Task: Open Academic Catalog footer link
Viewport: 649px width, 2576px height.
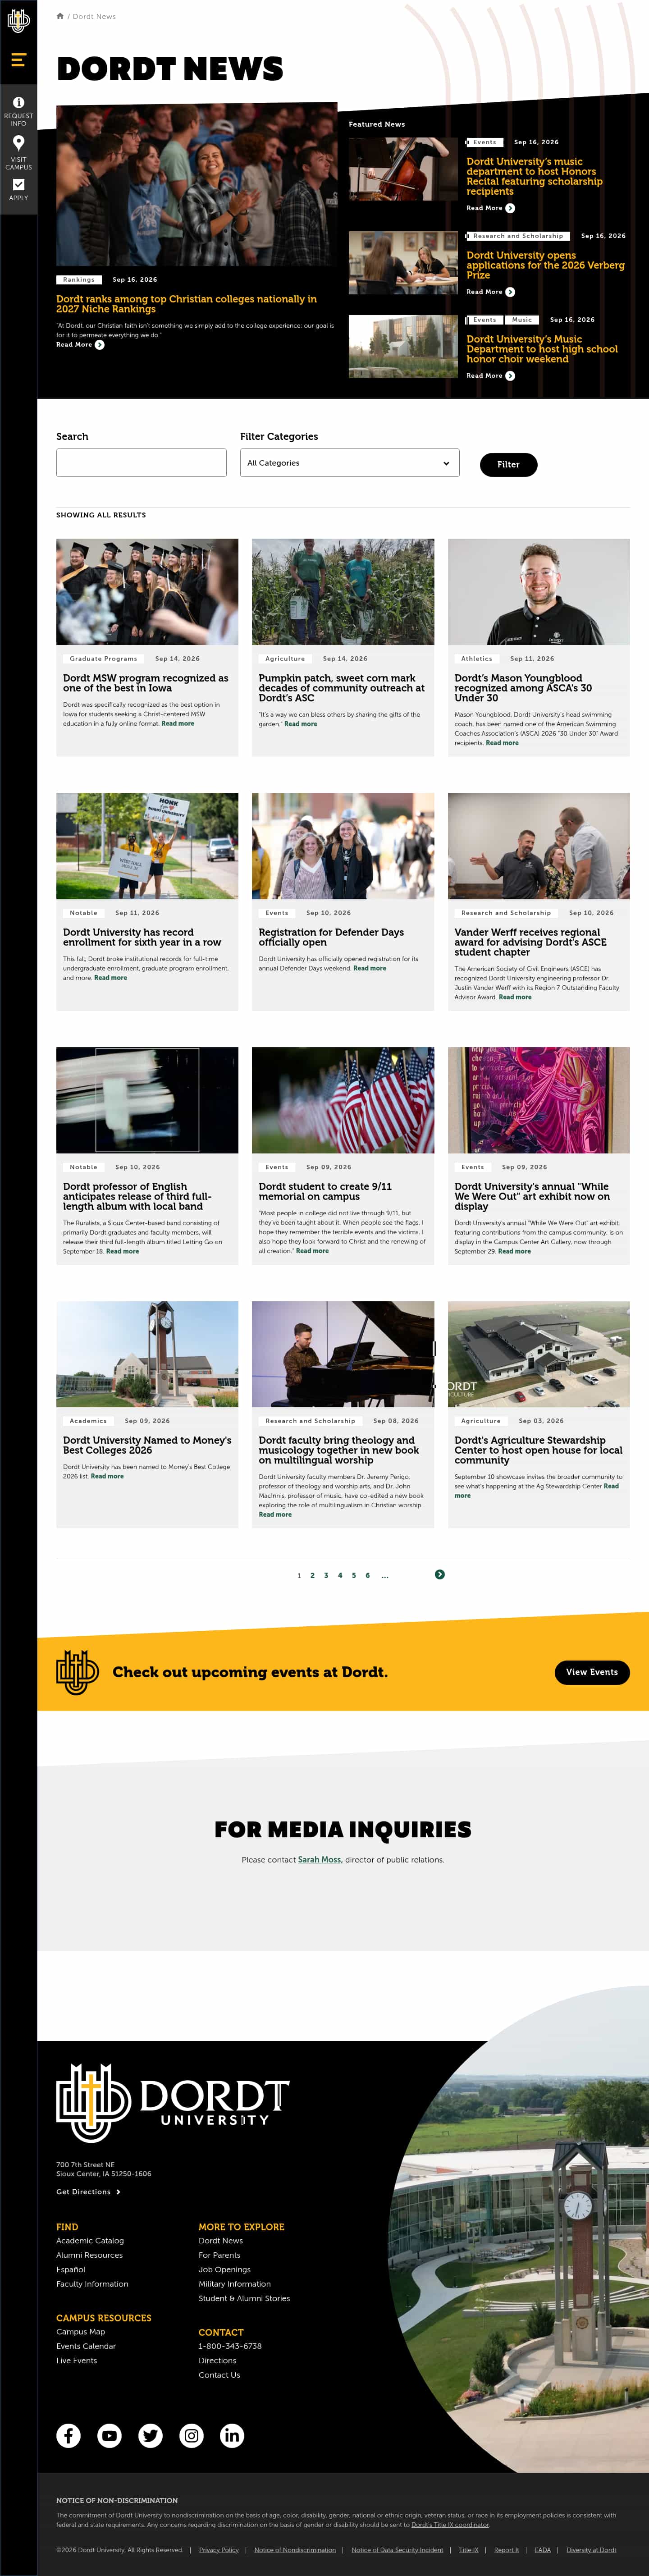Action: [x=90, y=2241]
